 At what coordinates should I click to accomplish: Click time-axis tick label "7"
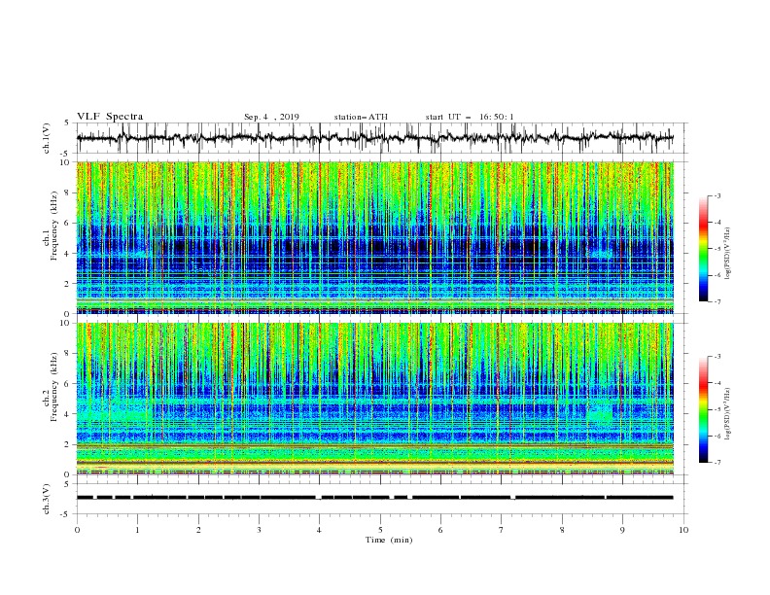tap(502, 530)
